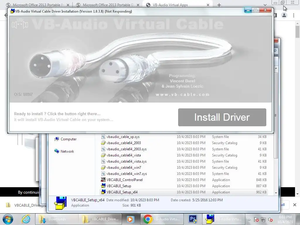
Task: Click the VB-Audio installer title bar icon
Action: tap(12, 11)
